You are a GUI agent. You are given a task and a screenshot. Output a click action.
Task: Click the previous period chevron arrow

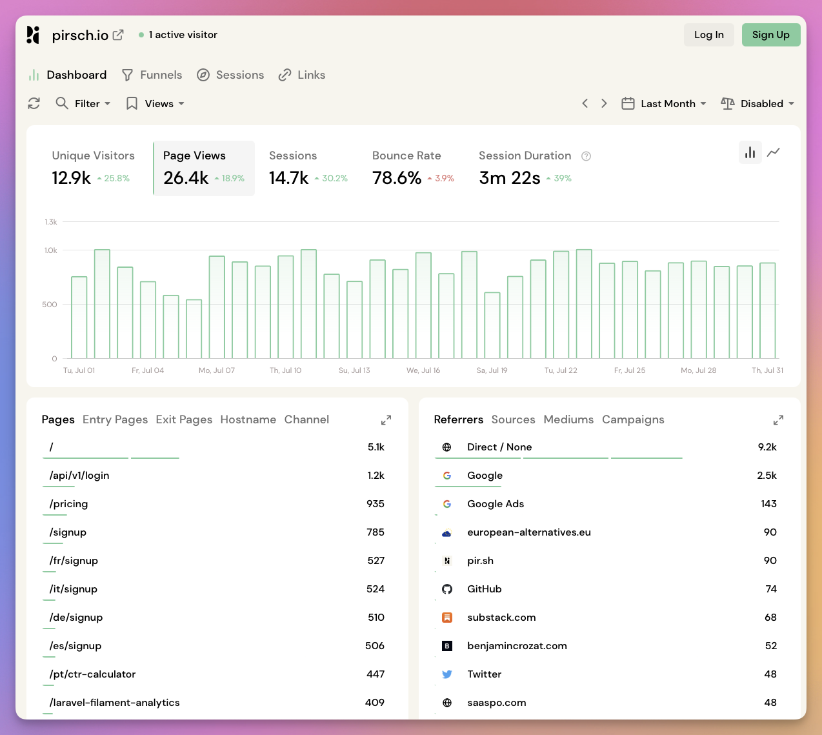coord(585,103)
